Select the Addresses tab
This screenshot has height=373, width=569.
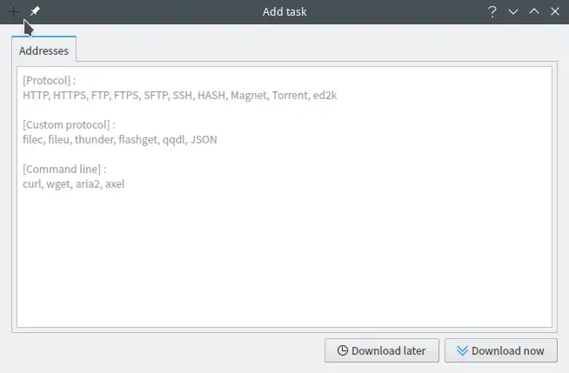(x=44, y=51)
